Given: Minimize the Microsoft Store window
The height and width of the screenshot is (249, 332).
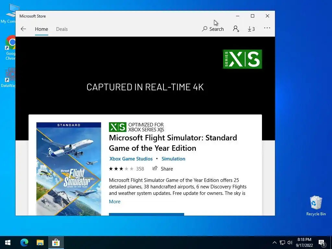Looking at the screenshot, I should point(238,16).
